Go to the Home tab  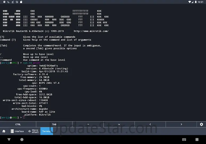(x=4, y=131)
